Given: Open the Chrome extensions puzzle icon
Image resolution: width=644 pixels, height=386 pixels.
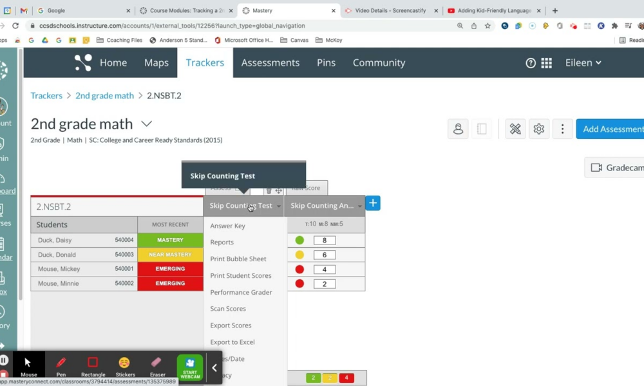Looking at the screenshot, I should tap(615, 26).
